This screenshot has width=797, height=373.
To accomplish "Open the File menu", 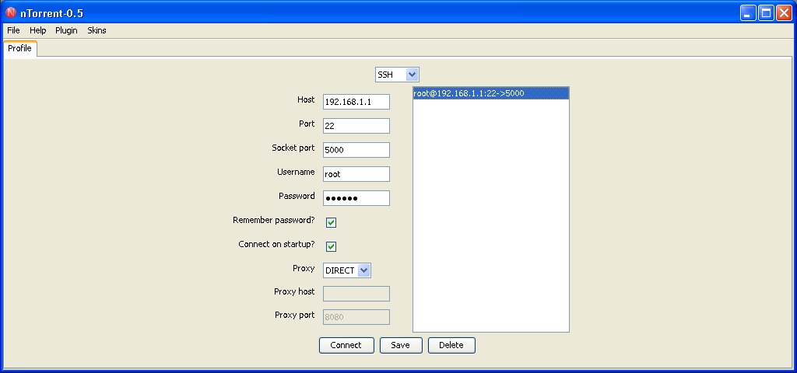I will point(13,30).
